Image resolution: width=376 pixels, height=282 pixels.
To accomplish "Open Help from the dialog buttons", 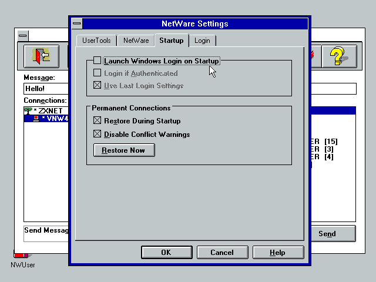I will 278,252.
